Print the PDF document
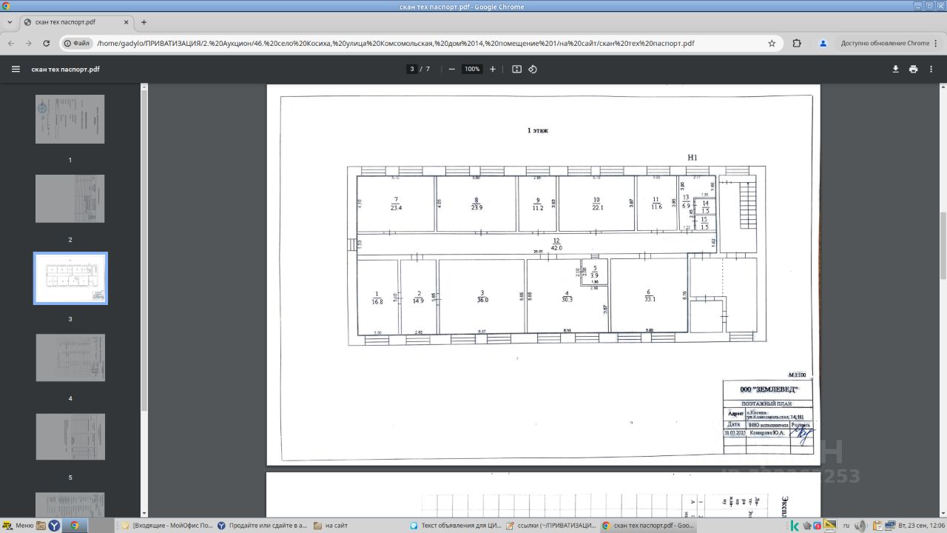This screenshot has width=947, height=533. tap(913, 69)
